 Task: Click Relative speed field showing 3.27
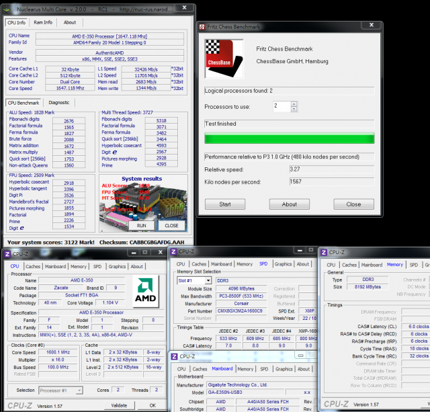(331, 169)
